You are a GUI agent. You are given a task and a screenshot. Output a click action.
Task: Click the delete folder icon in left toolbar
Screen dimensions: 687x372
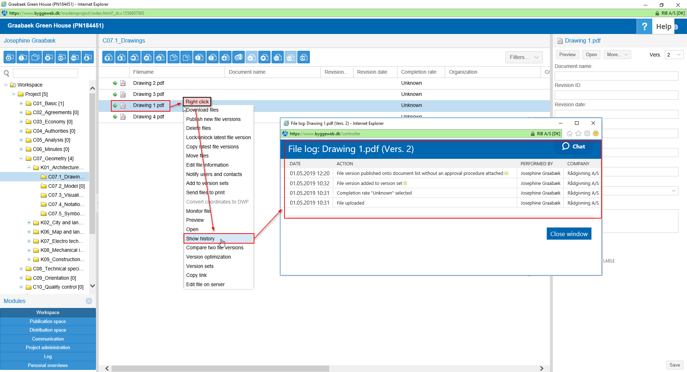(49, 57)
